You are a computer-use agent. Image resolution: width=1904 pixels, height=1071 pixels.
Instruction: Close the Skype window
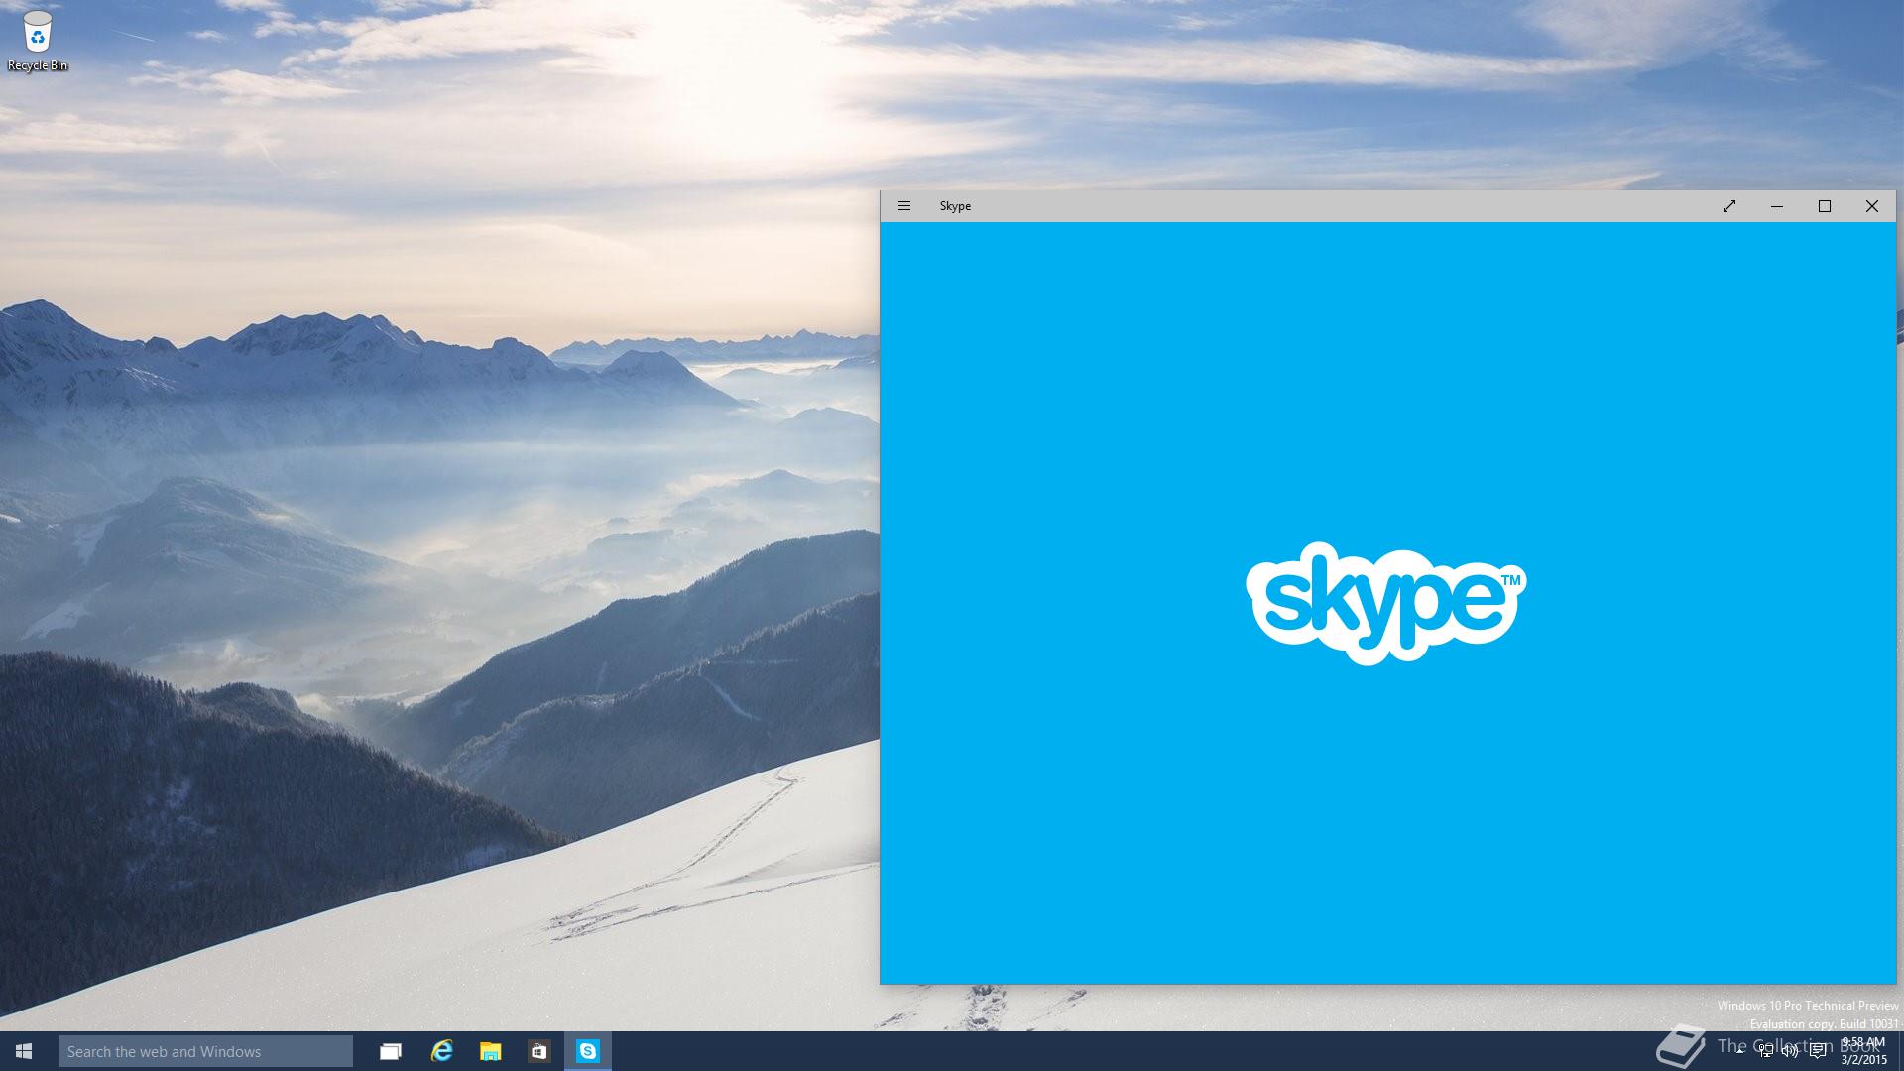(x=1872, y=206)
